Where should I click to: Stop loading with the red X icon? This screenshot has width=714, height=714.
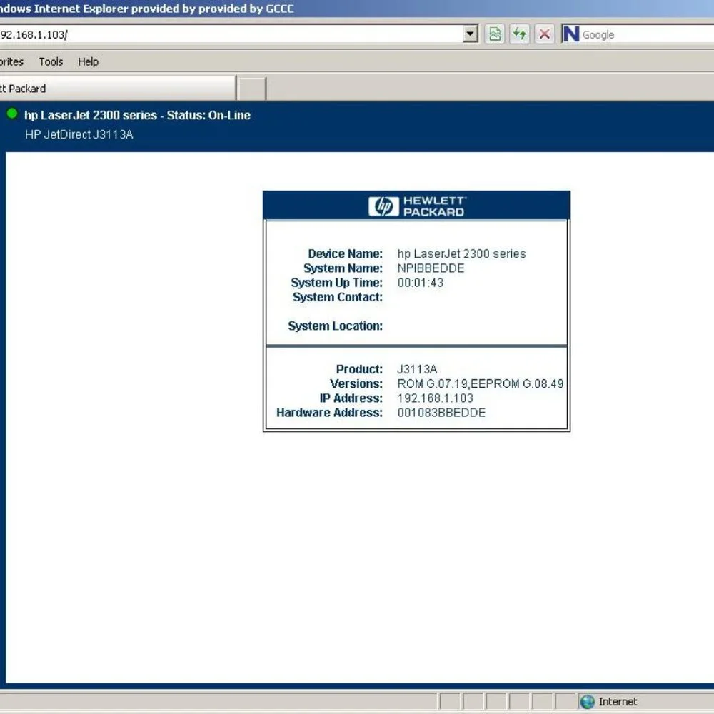[544, 34]
